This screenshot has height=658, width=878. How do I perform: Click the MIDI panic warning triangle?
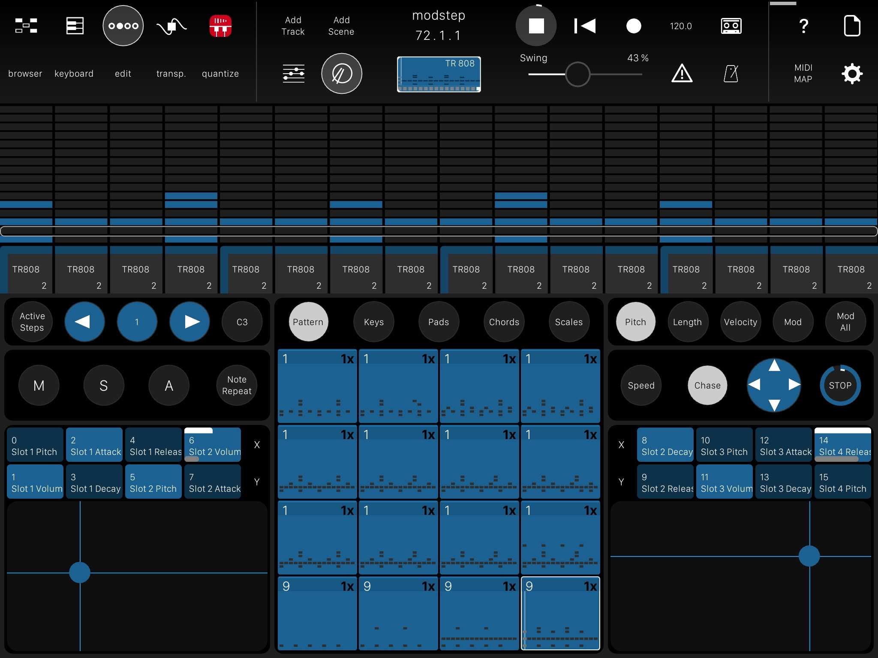682,74
